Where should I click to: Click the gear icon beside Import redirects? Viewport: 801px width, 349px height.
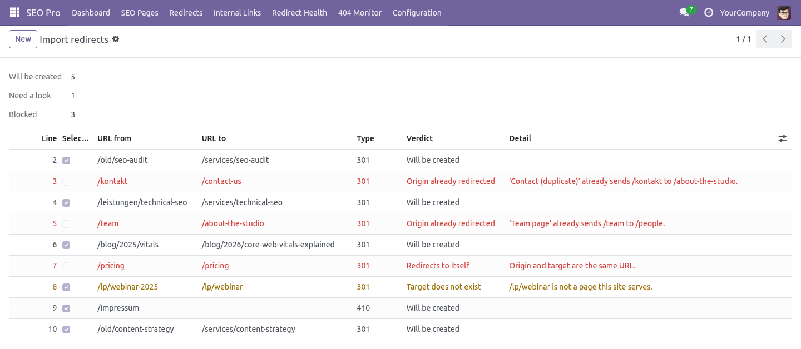(x=116, y=39)
